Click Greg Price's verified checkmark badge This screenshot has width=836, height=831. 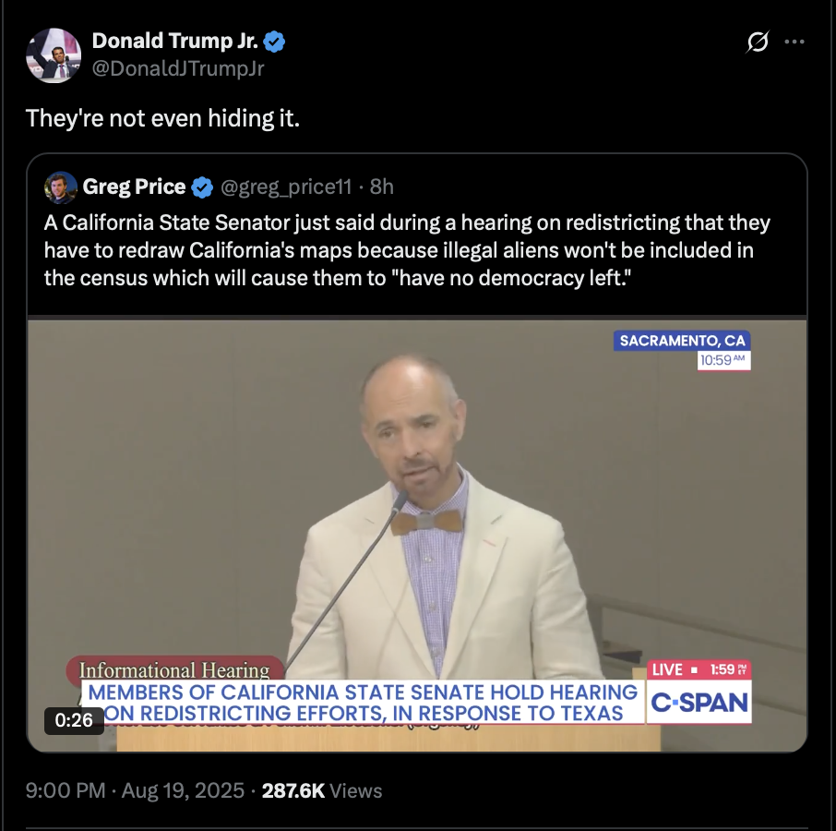pos(202,187)
